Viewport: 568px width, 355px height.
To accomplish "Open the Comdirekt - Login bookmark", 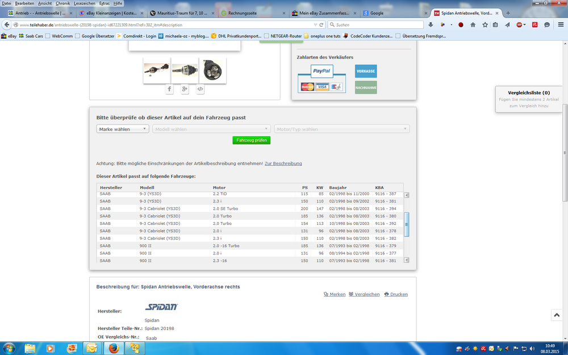I will click(136, 36).
